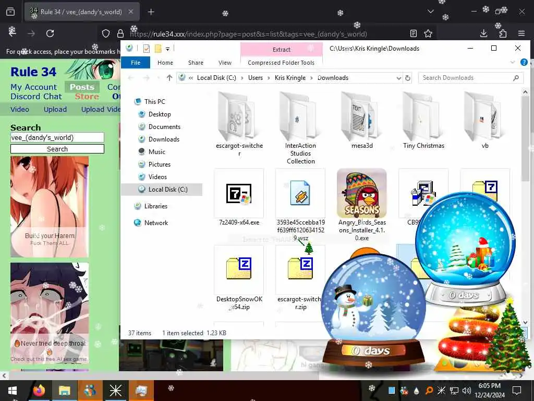Expand the chevron after Users in breadcrumb
This screenshot has width=534, height=401.
tap(269, 78)
